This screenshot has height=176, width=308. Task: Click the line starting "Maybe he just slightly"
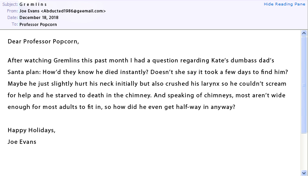tap(147, 83)
